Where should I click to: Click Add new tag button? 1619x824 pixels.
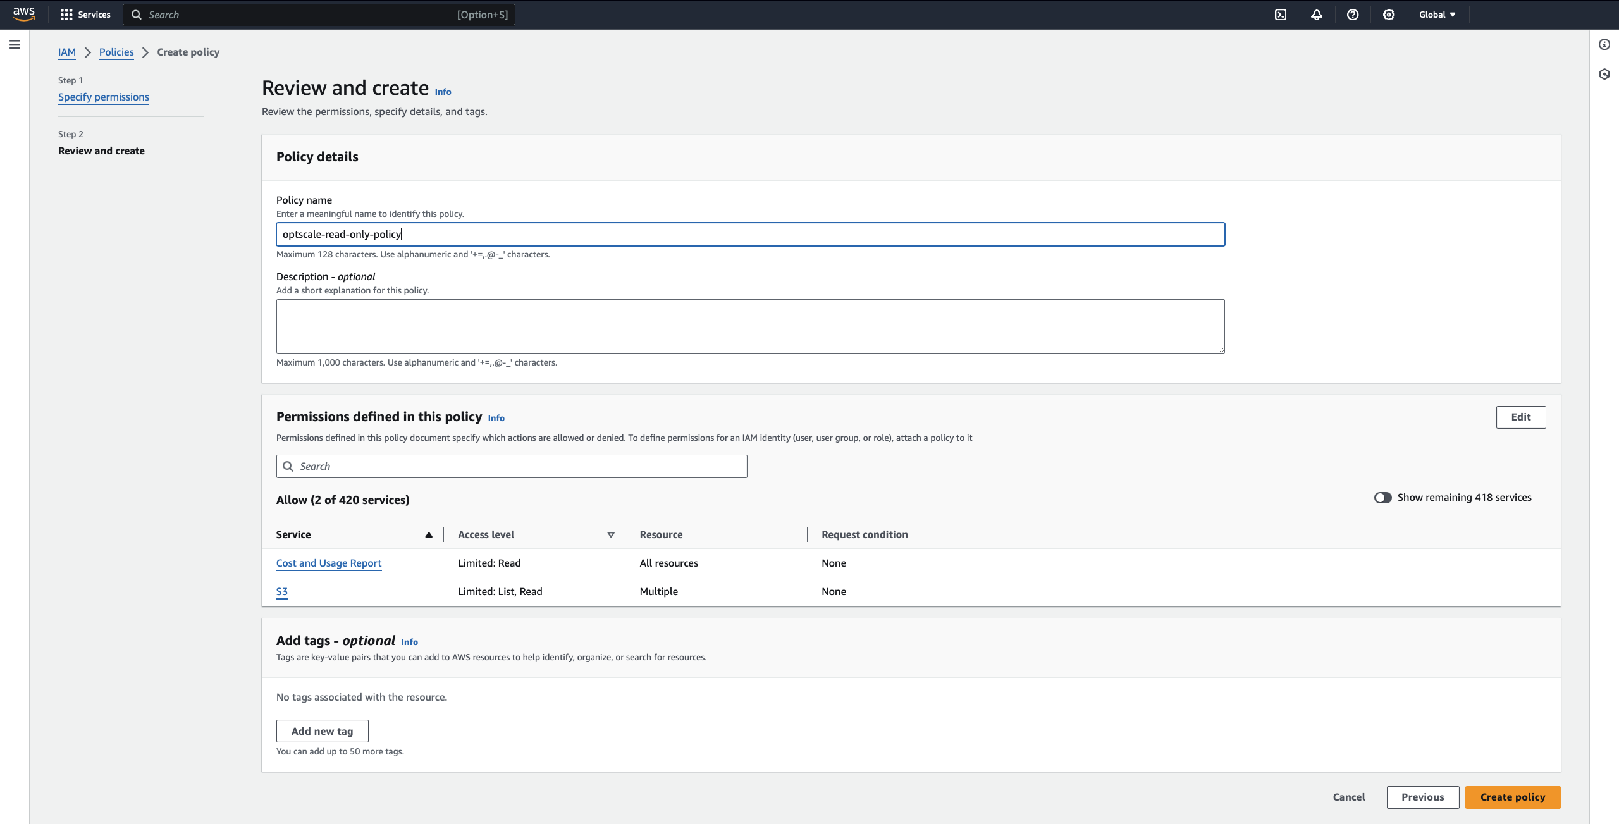(x=322, y=731)
